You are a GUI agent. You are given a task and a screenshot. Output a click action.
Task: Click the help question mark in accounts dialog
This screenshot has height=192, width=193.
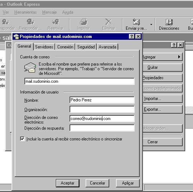[174, 45]
